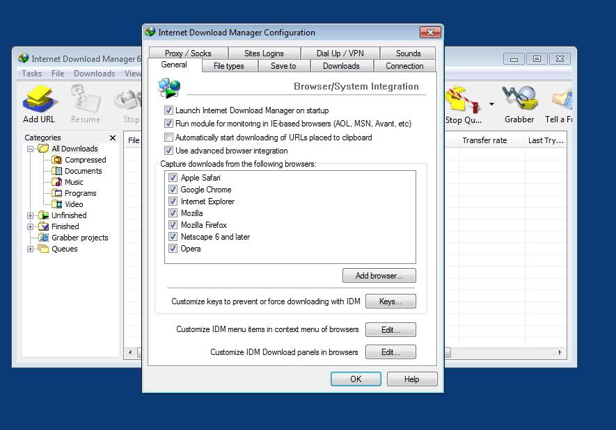Switch to the Connection tab

tap(404, 66)
